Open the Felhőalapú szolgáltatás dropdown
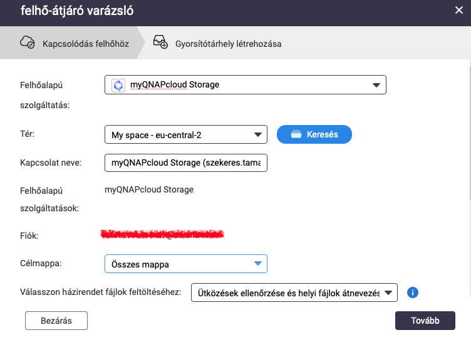The width and height of the screenshot is (471, 340). pyautogui.click(x=246, y=85)
